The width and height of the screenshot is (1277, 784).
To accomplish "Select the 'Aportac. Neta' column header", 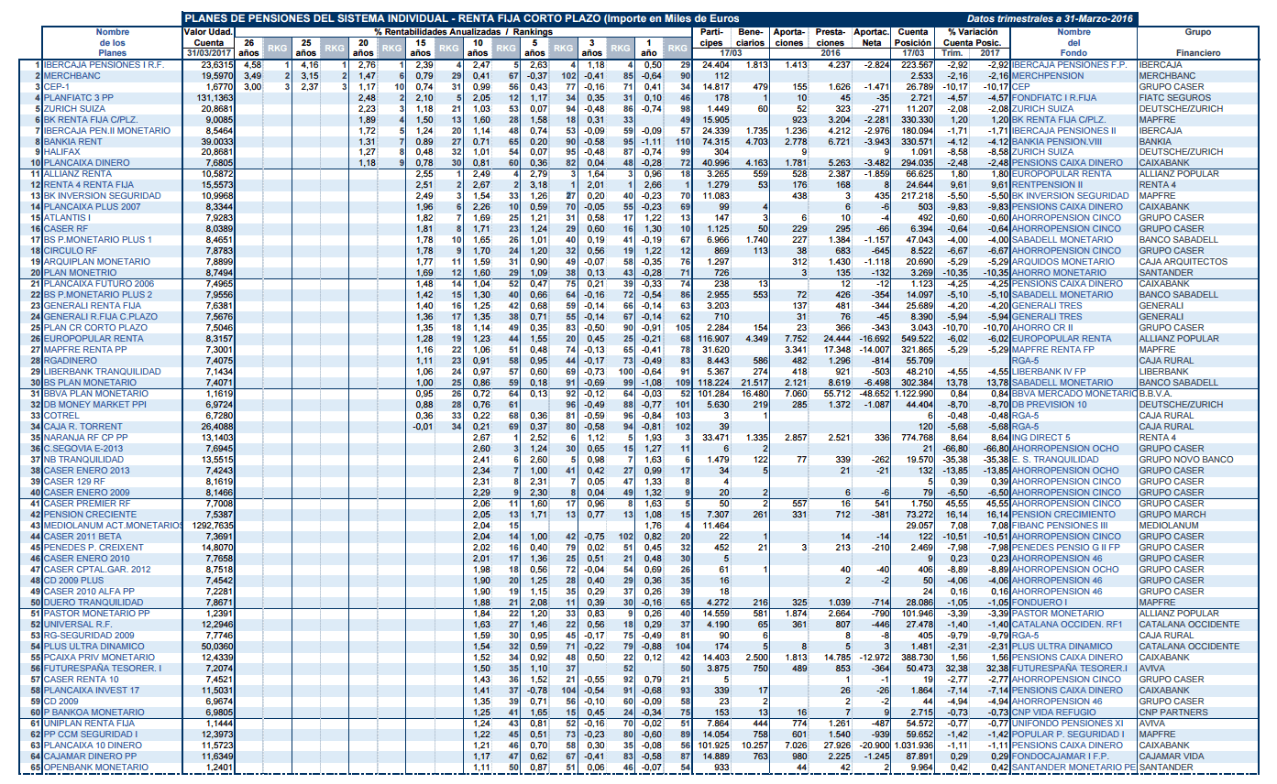I will [869, 38].
